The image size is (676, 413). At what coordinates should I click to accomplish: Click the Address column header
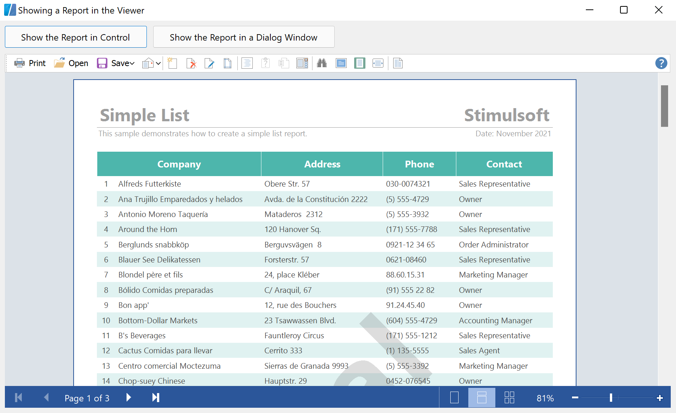pos(322,164)
